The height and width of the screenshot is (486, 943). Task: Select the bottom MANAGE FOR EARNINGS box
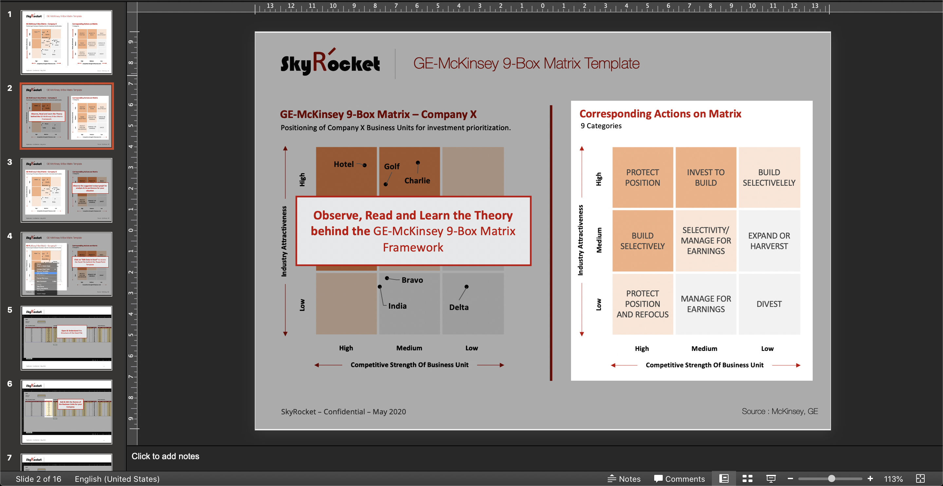(706, 304)
